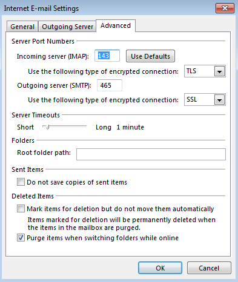
Task: Click OK to save settings
Action: pos(160,268)
